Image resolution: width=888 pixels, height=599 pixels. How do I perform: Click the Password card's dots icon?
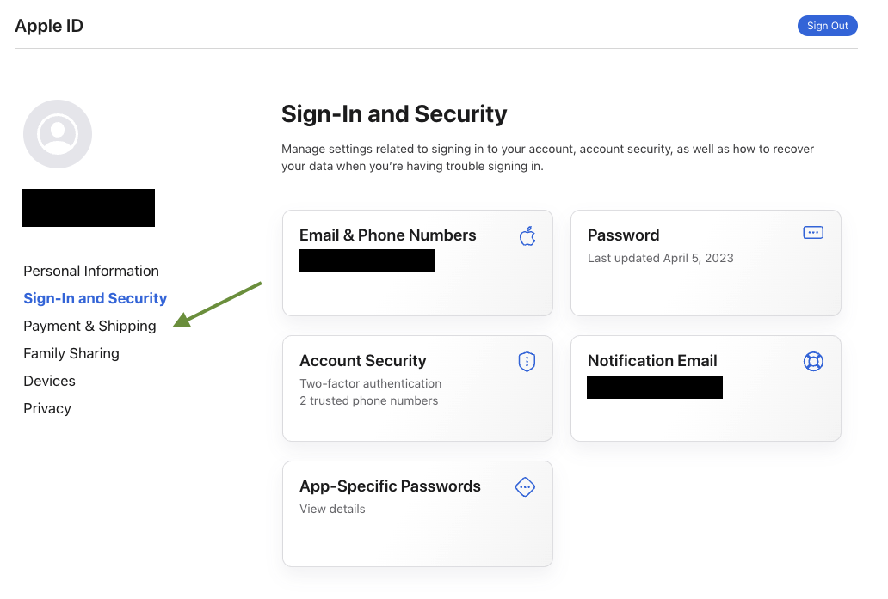[x=813, y=232]
